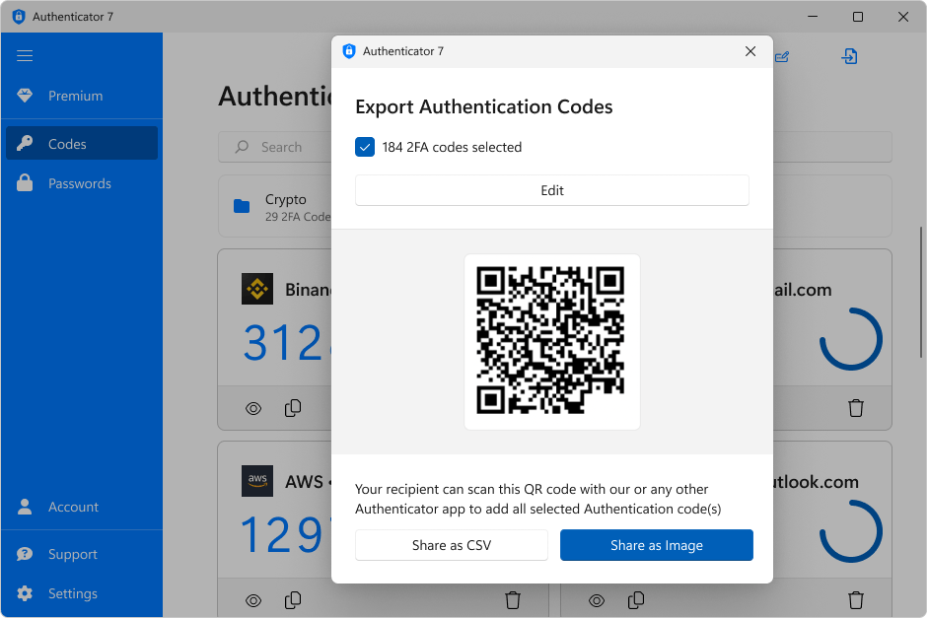Delete the outlook.com code entry

point(856,600)
